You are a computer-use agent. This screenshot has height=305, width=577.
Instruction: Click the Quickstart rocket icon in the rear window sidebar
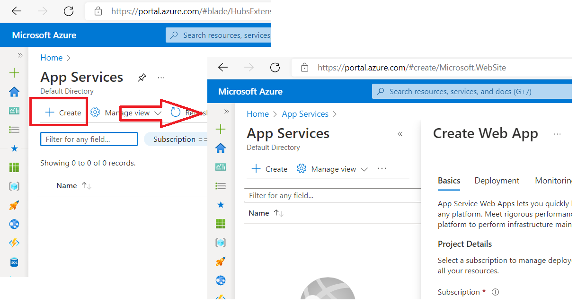[14, 205]
